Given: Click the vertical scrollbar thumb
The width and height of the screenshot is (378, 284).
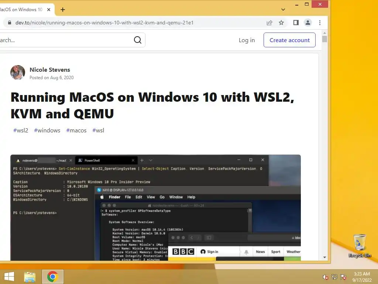Looking at the screenshot, I should tap(325, 39).
